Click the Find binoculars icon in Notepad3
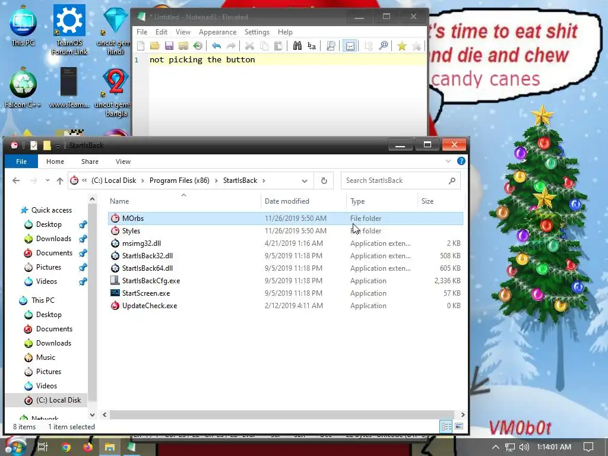Screen dimensions: 608x456 click(297, 46)
